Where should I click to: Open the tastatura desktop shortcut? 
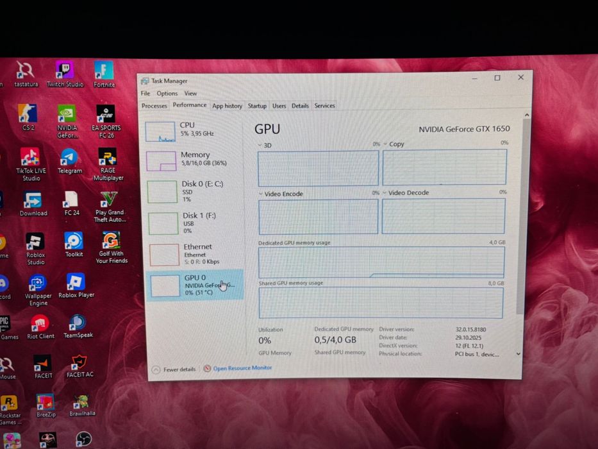pyautogui.click(x=26, y=74)
